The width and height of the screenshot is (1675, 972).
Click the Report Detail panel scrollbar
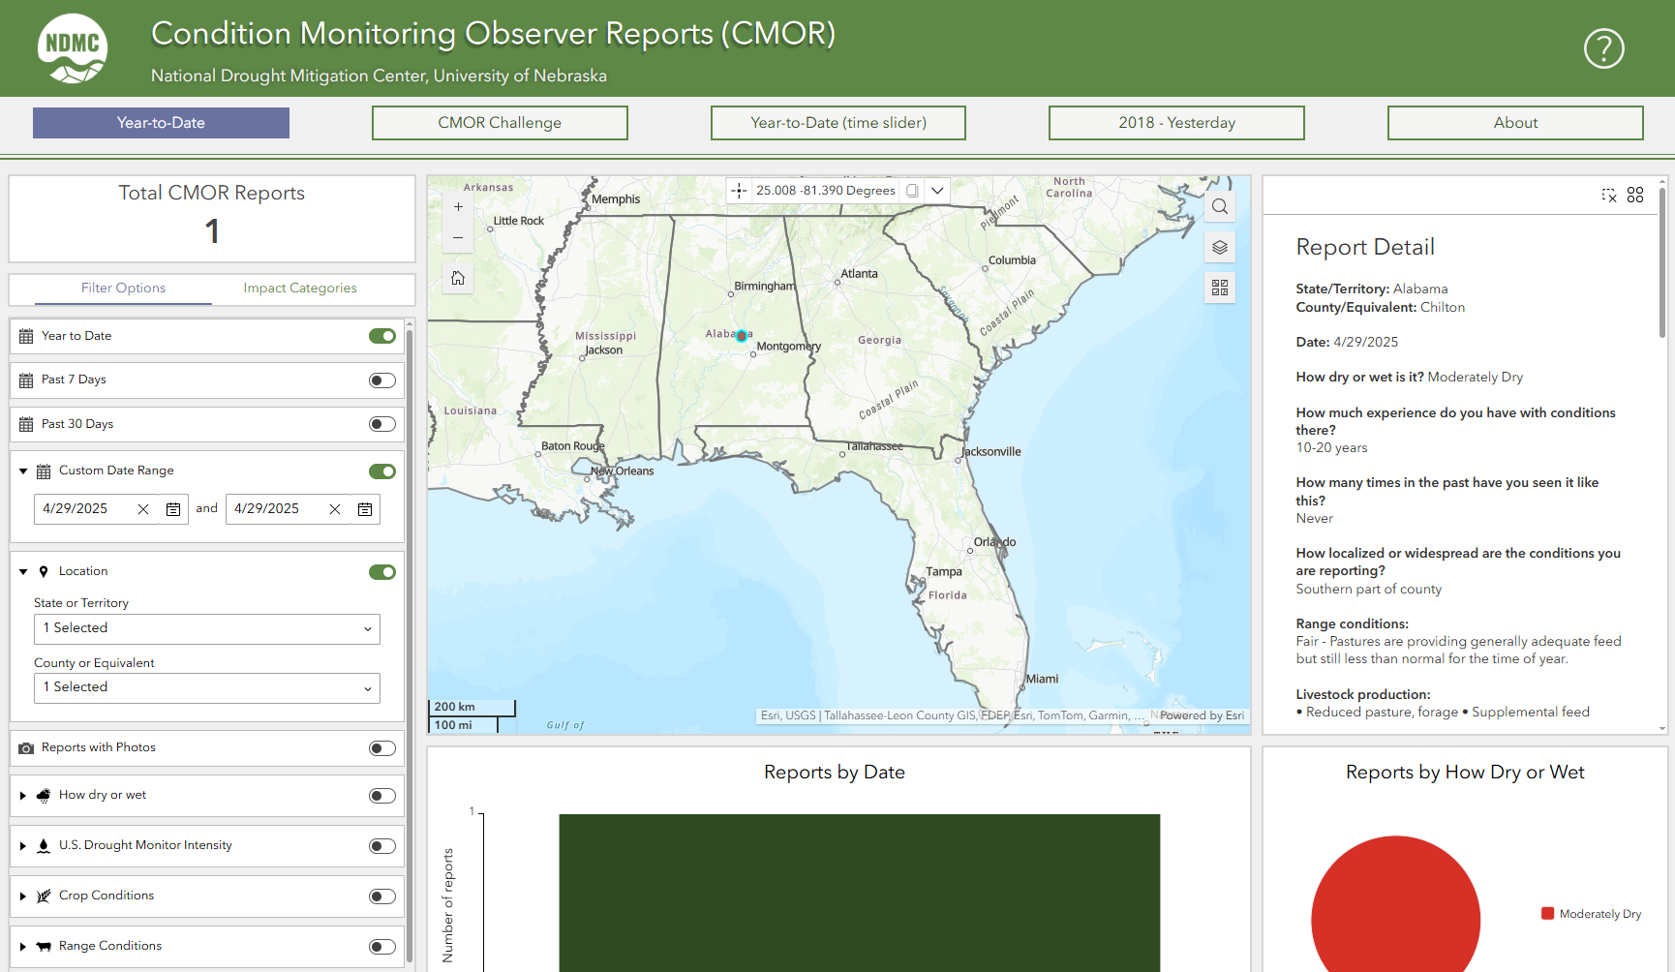click(x=1662, y=261)
